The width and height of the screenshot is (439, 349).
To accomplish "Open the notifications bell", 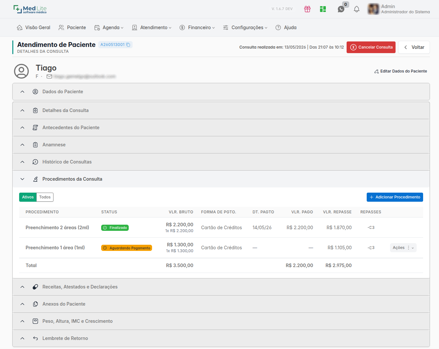I will [x=357, y=9].
